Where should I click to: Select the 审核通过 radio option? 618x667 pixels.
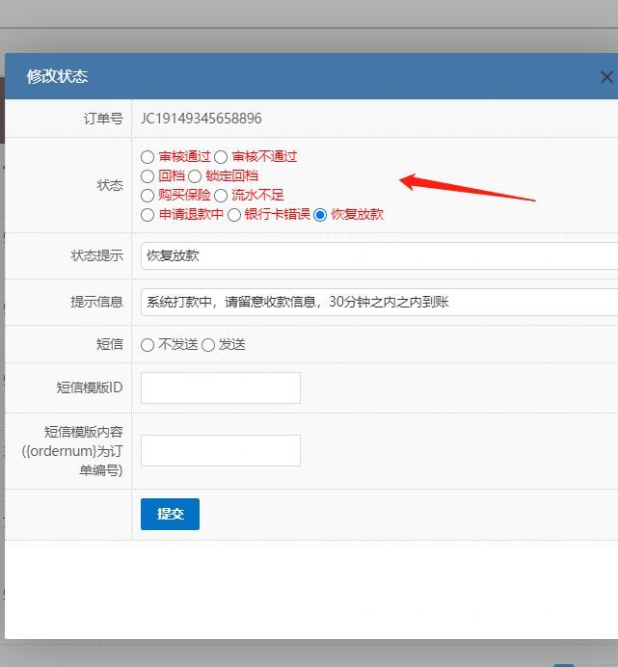(x=148, y=156)
